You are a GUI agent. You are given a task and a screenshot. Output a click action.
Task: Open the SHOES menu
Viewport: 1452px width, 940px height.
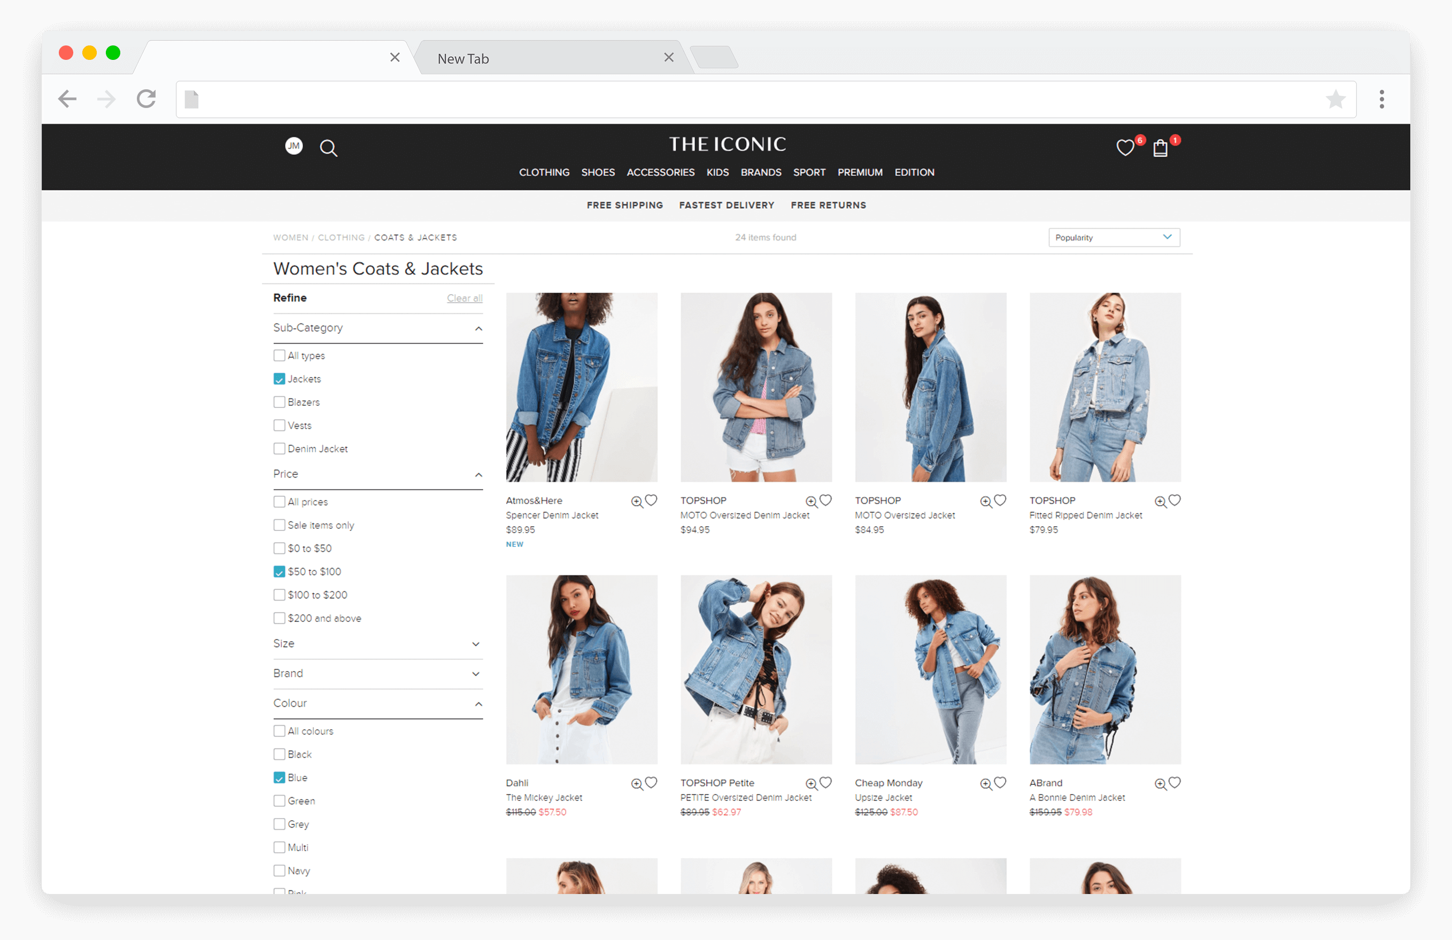coord(598,173)
